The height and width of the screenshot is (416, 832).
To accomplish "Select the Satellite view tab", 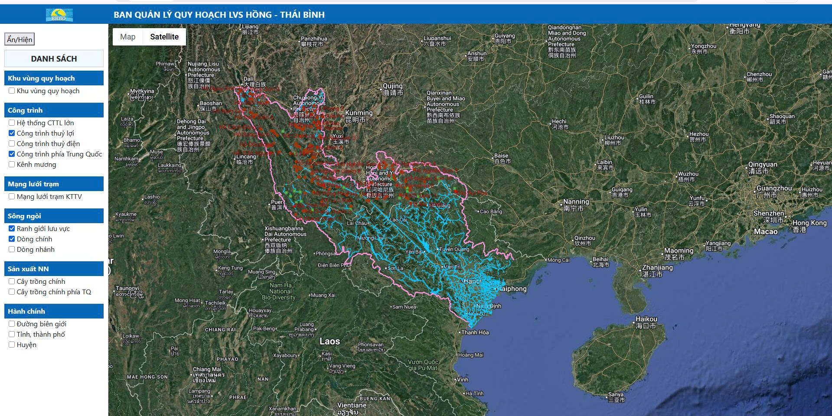I will point(164,37).
